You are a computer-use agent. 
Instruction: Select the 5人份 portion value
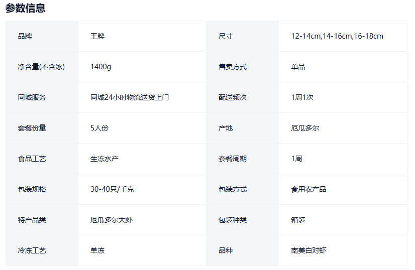pyautogui.click(x=99, y=128)
